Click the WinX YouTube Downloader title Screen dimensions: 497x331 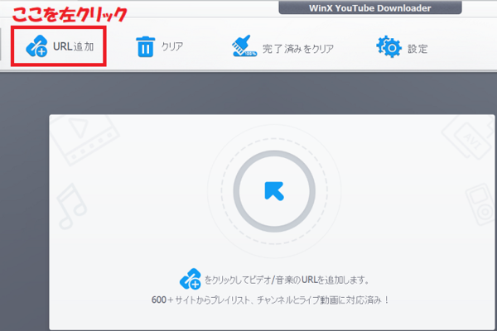click(x=370, y=8)
